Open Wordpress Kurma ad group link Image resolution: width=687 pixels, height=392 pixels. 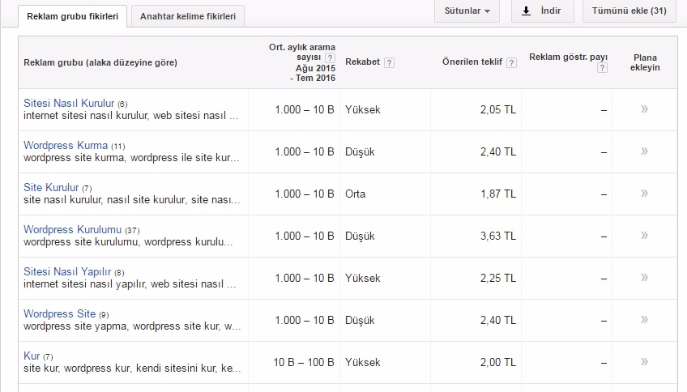[x=66, y=146]
